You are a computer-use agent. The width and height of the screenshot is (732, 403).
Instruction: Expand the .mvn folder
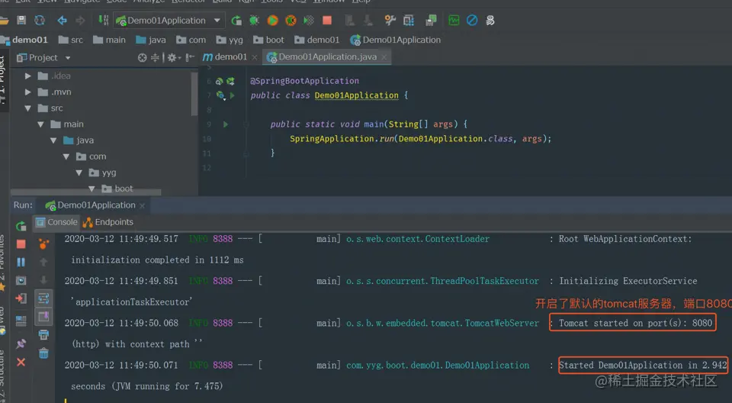(28, 92)
